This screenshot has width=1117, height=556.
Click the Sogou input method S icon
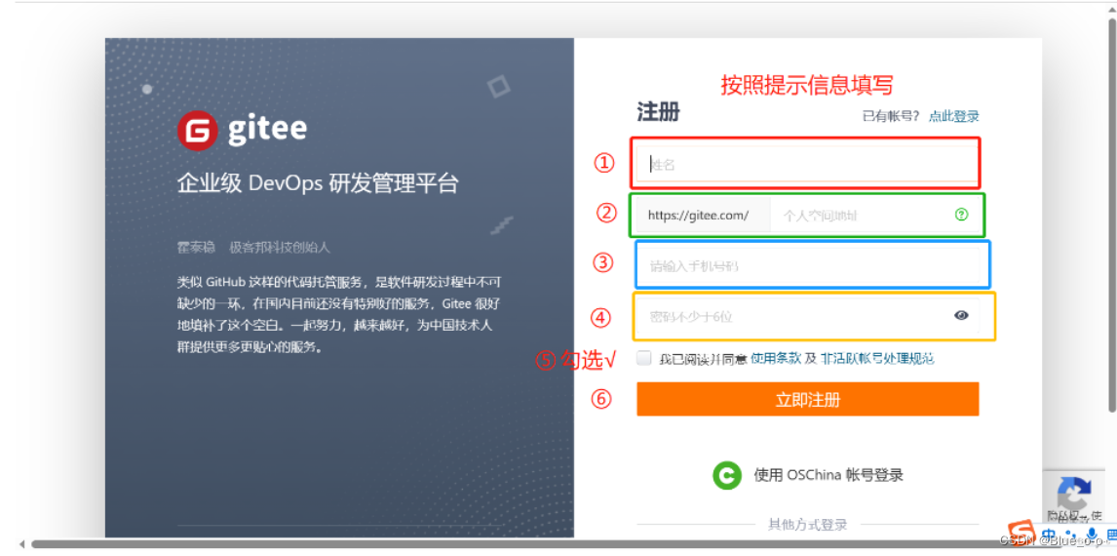click(x=1021, y=533)
